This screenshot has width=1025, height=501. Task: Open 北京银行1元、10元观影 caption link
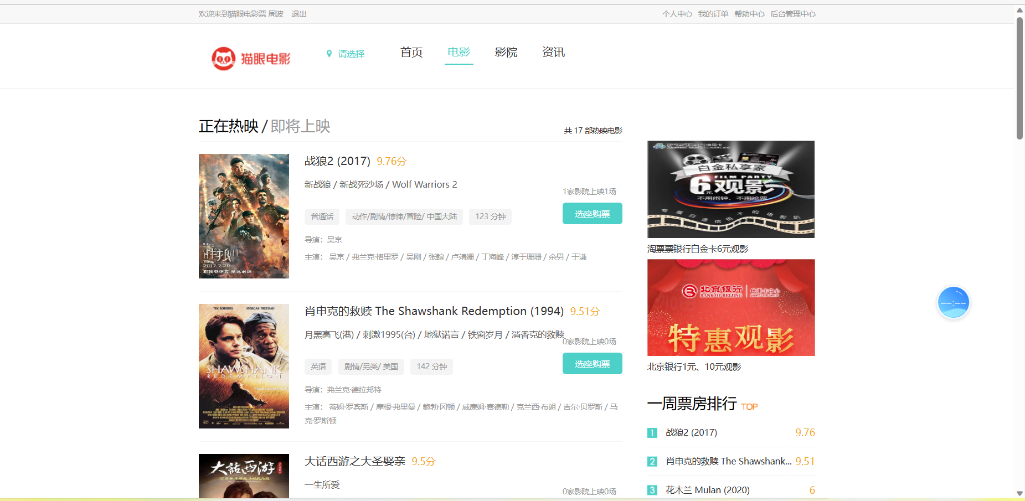click(694, 367)
